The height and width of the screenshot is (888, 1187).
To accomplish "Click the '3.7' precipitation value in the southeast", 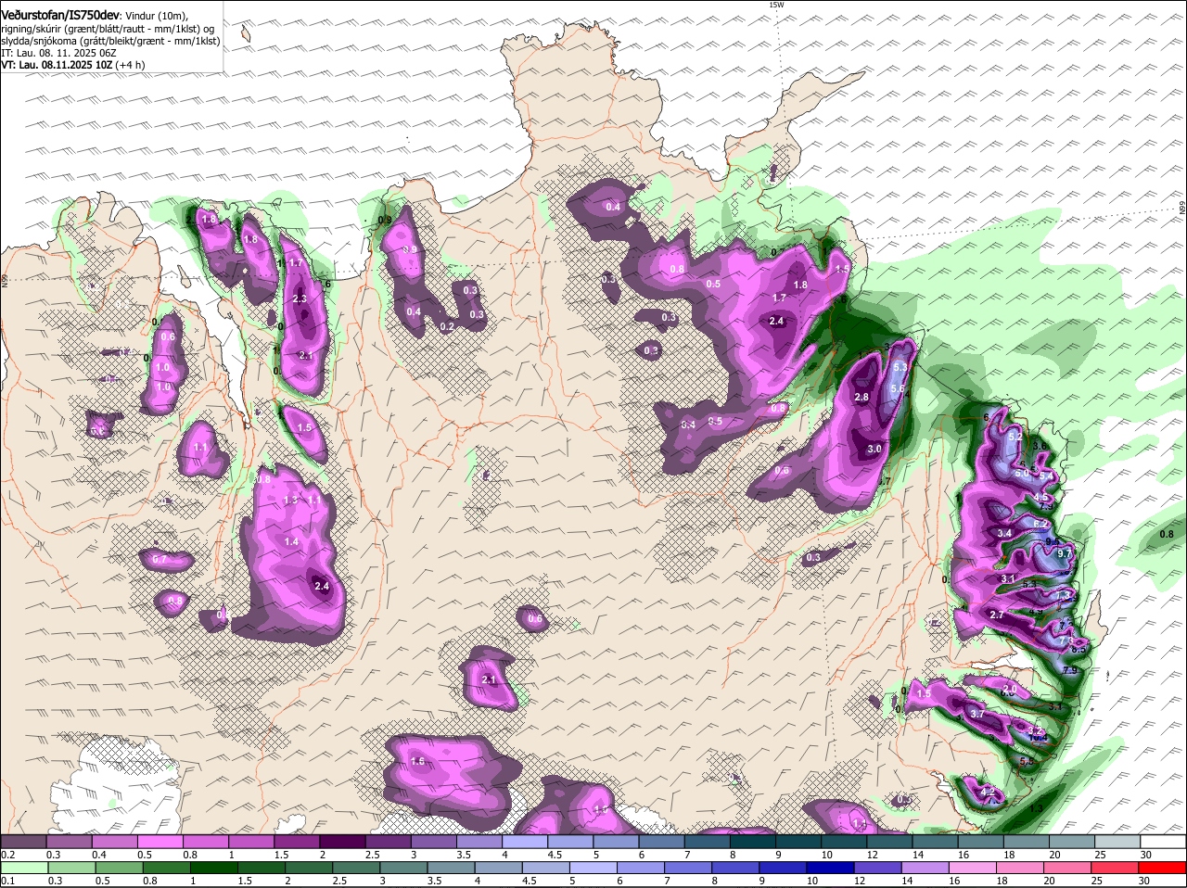I will 976,714.
